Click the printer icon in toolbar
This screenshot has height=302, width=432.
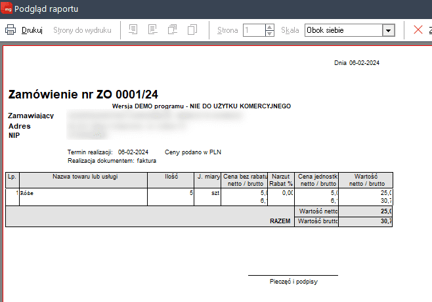click(11, 30)
